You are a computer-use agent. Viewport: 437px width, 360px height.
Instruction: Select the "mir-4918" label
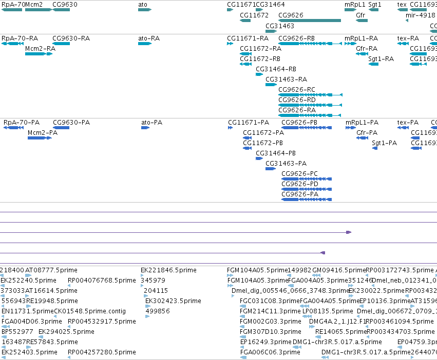pos(420,15)
